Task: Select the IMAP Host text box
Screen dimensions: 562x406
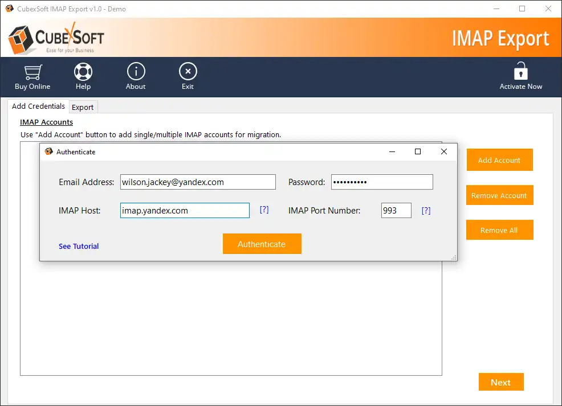Action: click(185, 211)
